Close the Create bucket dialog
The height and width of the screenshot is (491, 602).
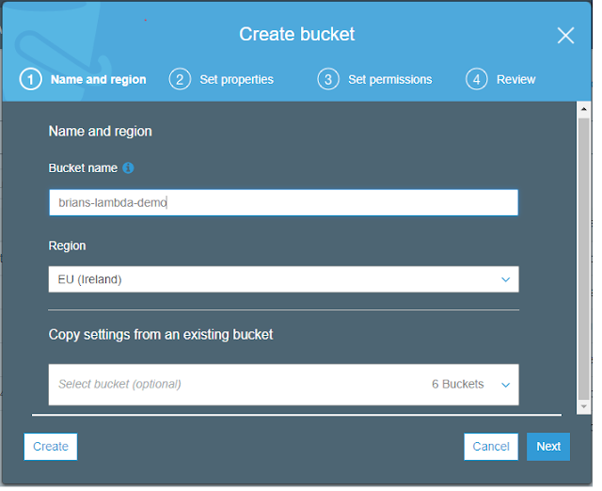pyautogui.click(x=565, y=36)
